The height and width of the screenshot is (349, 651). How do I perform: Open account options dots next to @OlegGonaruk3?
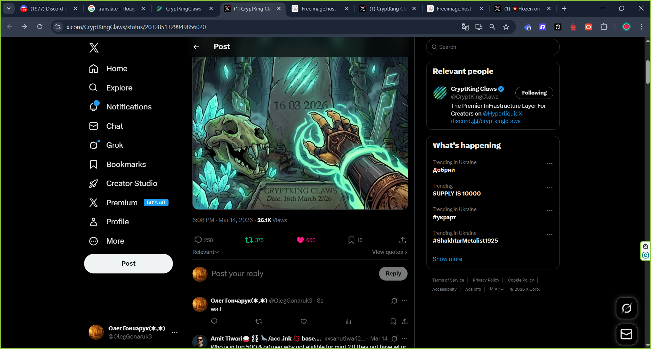click(175, 332)
